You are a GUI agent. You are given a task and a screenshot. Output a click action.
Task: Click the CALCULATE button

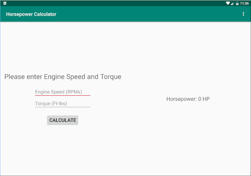tap(63, 120)
